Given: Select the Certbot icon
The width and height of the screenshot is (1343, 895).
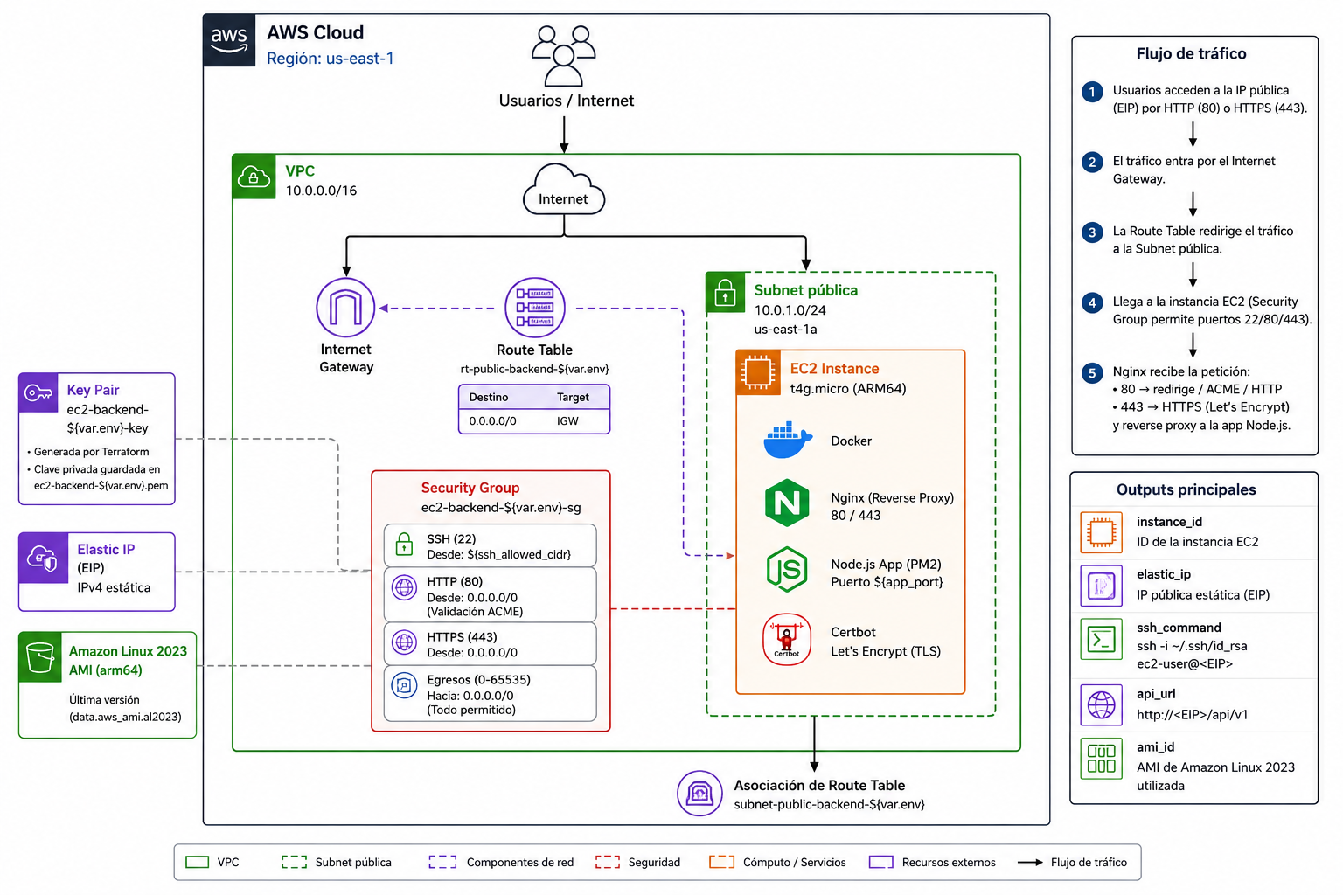Looking at the screenshot, I should coord(787,640).
